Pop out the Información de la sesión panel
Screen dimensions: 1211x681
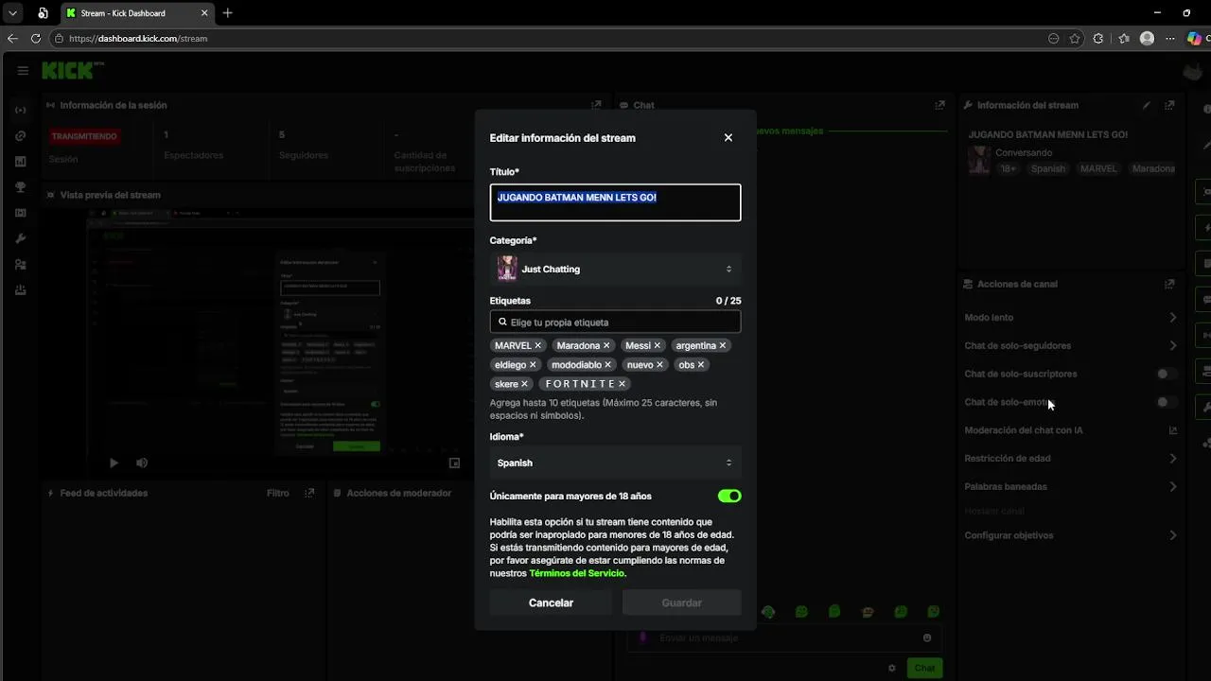pyautogui.click(x=596, y=105)
